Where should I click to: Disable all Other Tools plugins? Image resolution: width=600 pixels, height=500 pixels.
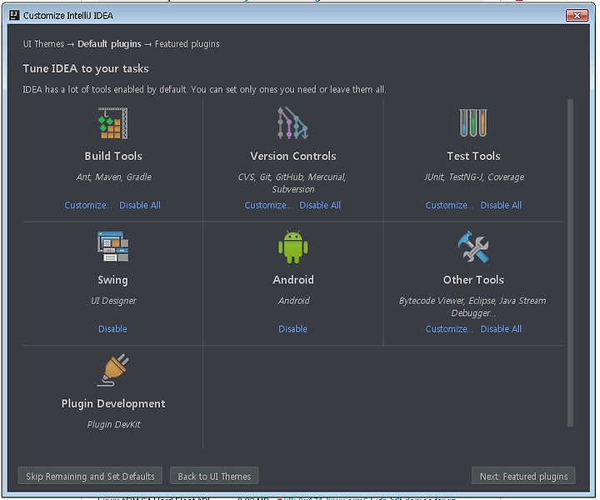(501, 329)
